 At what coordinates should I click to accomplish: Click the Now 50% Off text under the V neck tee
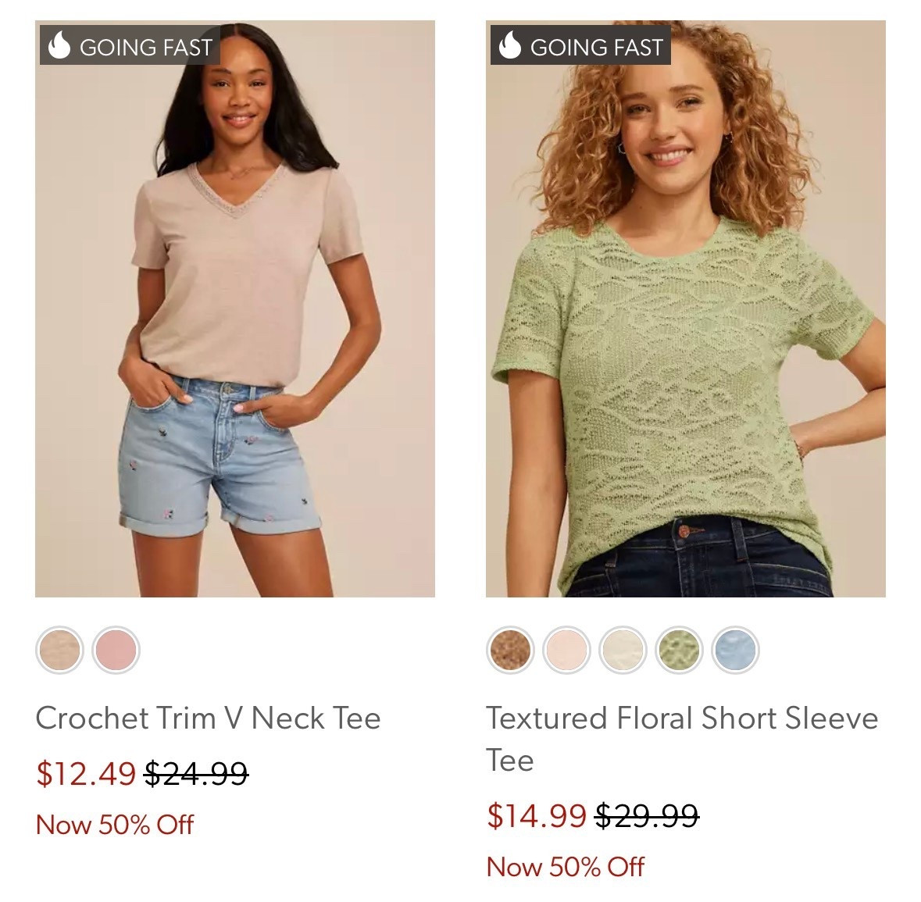(115, 824)
